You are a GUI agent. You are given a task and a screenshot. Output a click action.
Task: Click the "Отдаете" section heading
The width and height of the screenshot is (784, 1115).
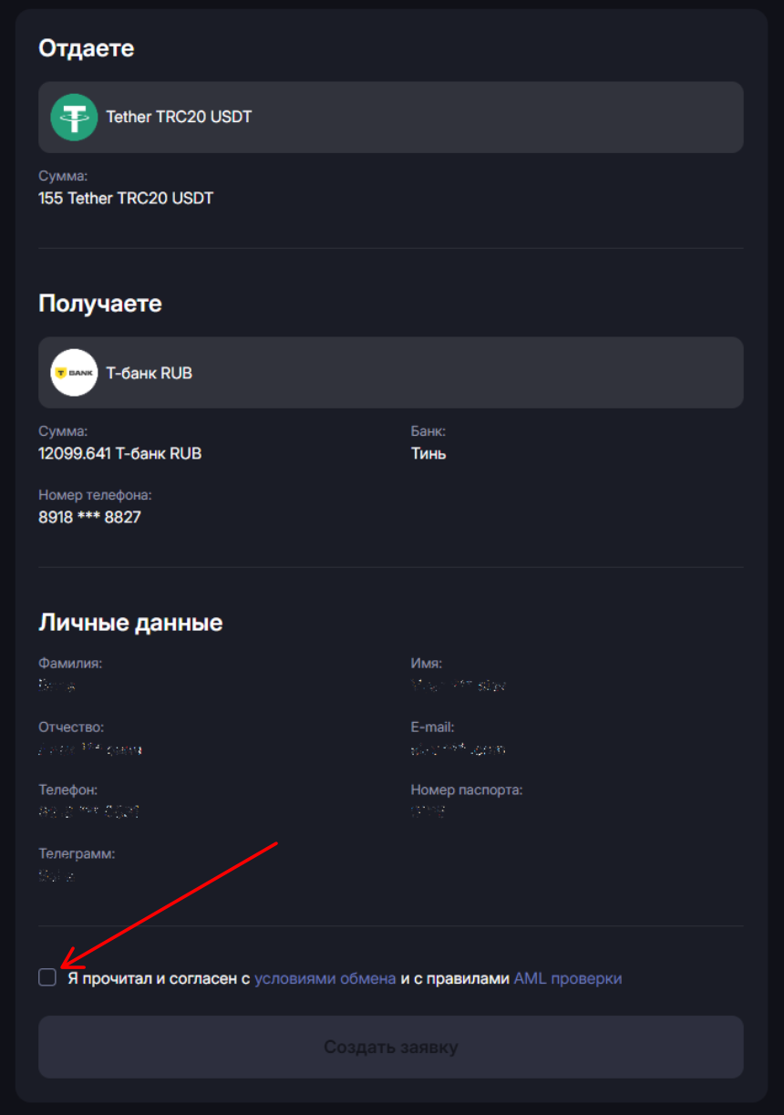click(x=86, y=48)
